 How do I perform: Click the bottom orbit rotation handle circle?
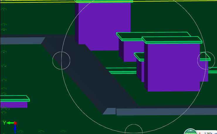(134, 129)
